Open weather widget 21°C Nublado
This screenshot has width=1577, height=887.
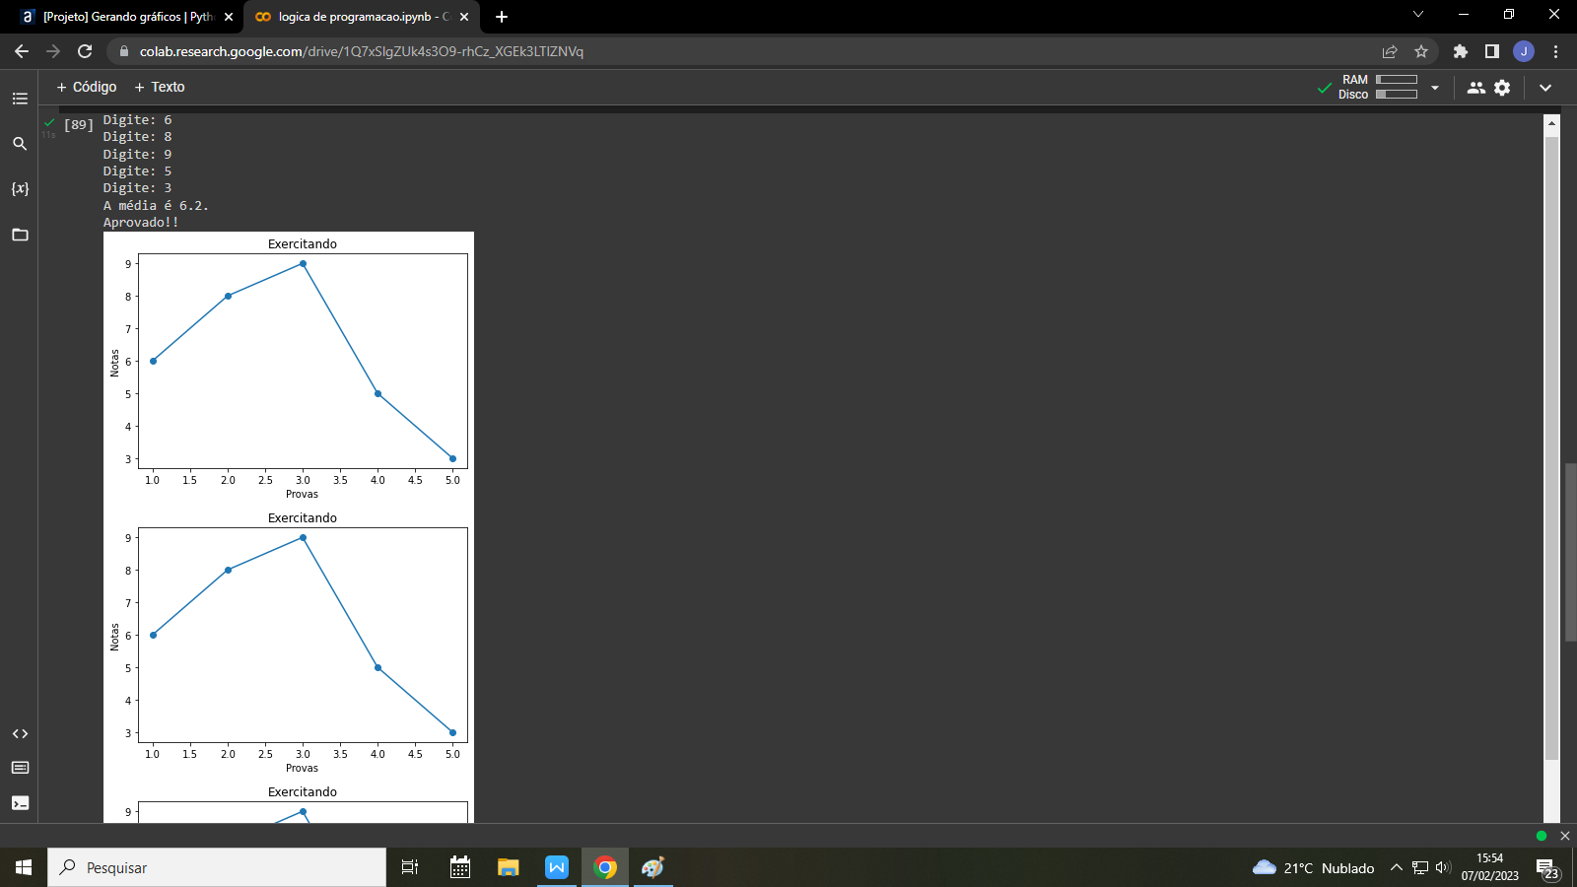[x=1313, y=867]
